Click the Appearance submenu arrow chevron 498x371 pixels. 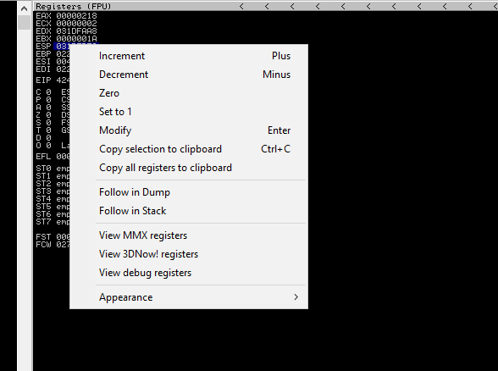click(296, 297)
